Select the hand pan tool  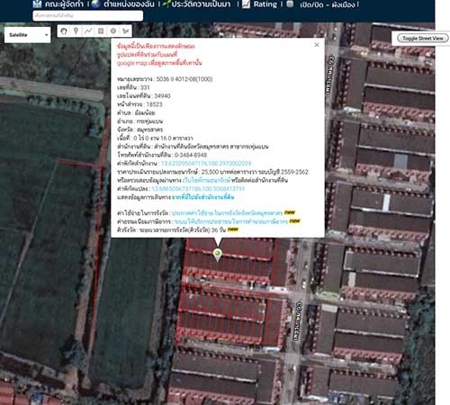[64, 31]
